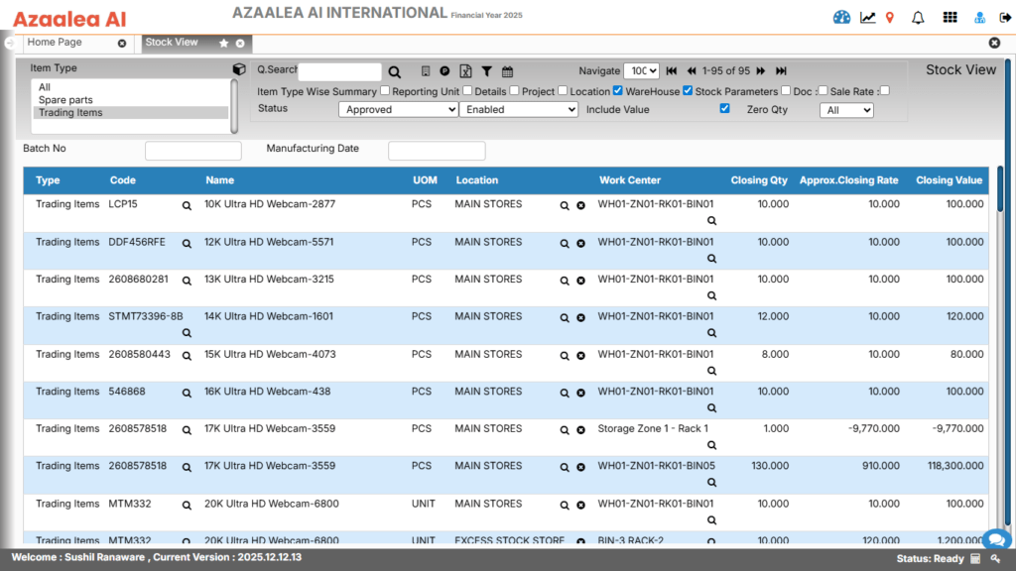
Task: Open the Navigate page size dropdown
Action: pyautogui.click(x=641, y=71)
